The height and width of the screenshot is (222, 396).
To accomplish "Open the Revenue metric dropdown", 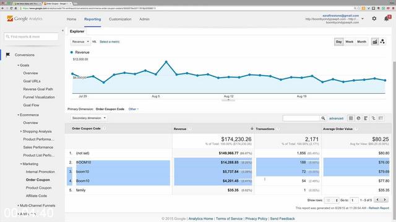I will tap(80, 42).
